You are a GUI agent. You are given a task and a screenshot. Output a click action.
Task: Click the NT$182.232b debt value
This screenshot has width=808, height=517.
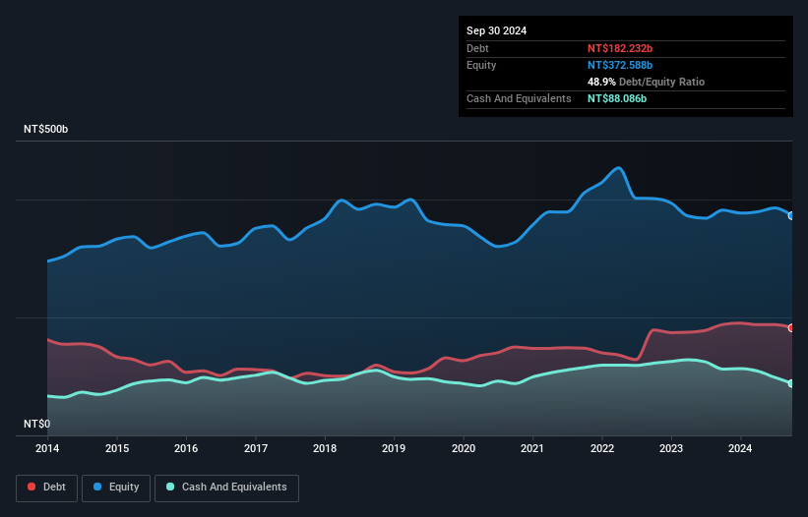point(620,48)
